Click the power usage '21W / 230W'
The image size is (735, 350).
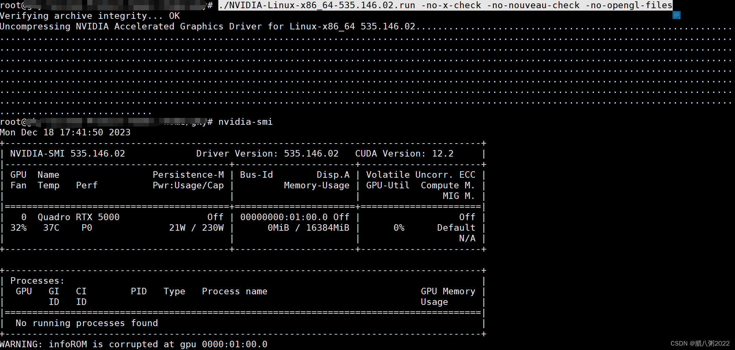coord(196,228)
